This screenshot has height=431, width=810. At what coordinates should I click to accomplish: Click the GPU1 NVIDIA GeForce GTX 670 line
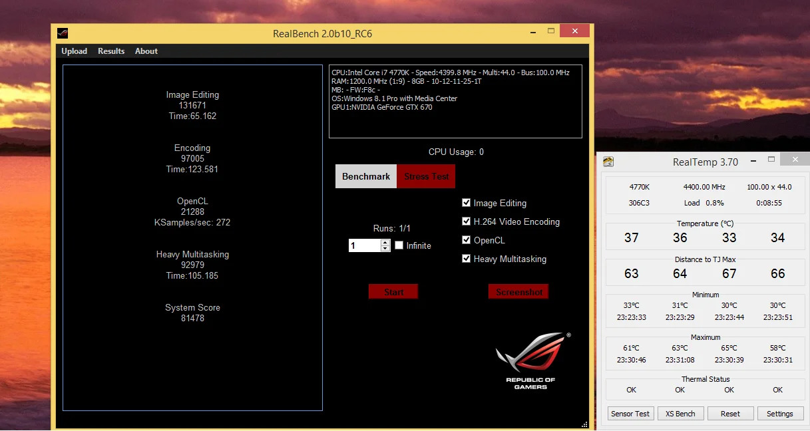pos(382,107)
